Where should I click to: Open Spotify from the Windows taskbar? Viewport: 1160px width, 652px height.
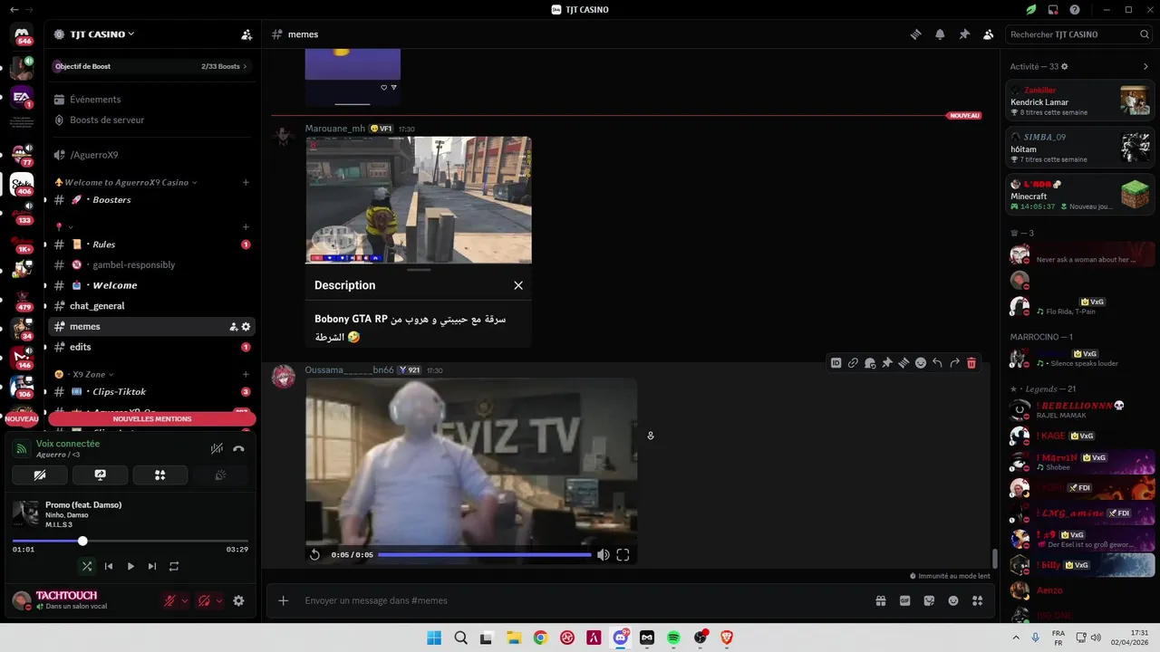tap(673, 638)
